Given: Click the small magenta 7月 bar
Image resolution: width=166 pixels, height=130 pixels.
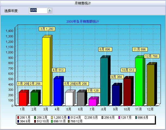Looking at the screenshot, I should (92, 102).
